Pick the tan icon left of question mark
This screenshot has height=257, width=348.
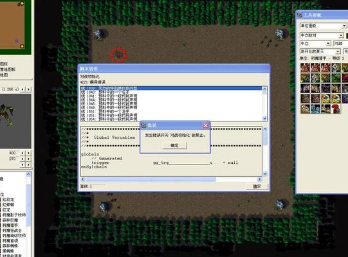pos(325,109)
